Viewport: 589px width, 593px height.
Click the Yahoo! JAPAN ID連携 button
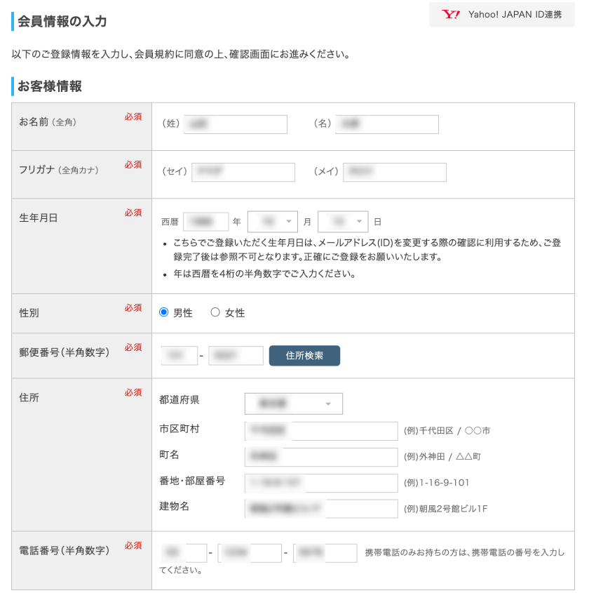501,15
